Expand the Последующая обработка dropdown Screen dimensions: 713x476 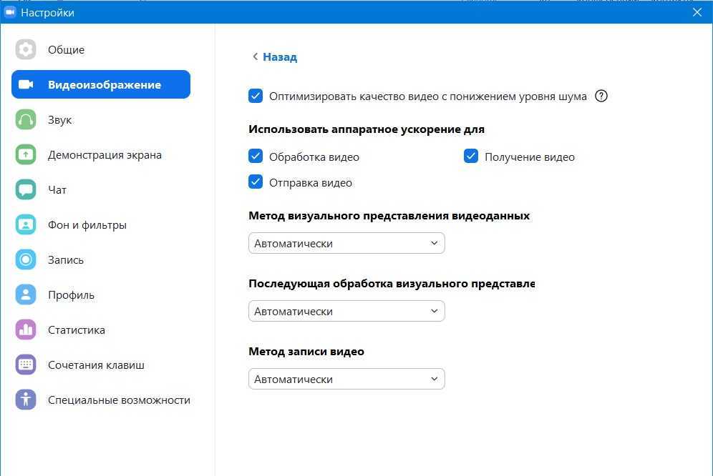[x=346, y=311]
